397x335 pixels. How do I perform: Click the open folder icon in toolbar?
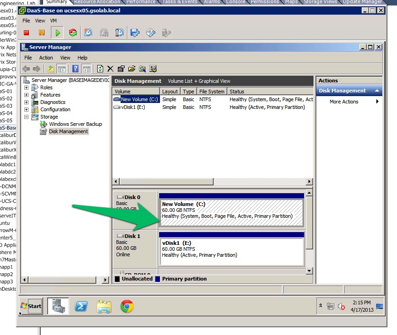click(x=132, y=69)
